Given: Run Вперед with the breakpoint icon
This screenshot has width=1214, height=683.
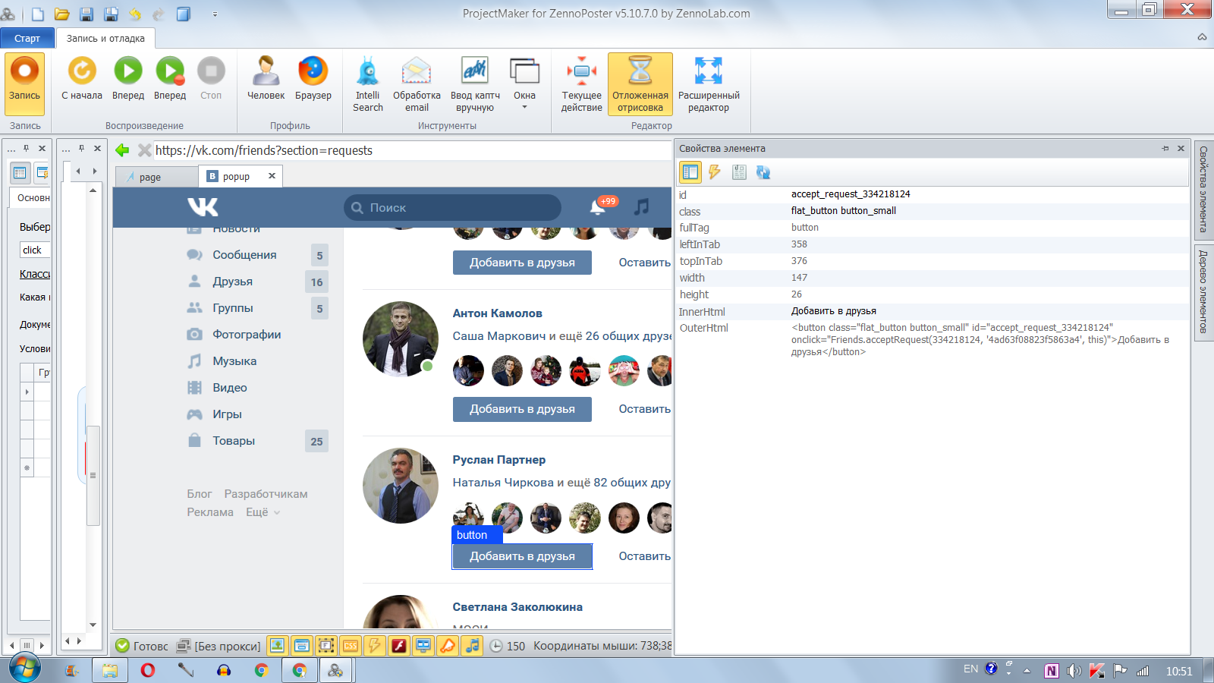Looking at the screenshot, I should [x=170, y=78].
